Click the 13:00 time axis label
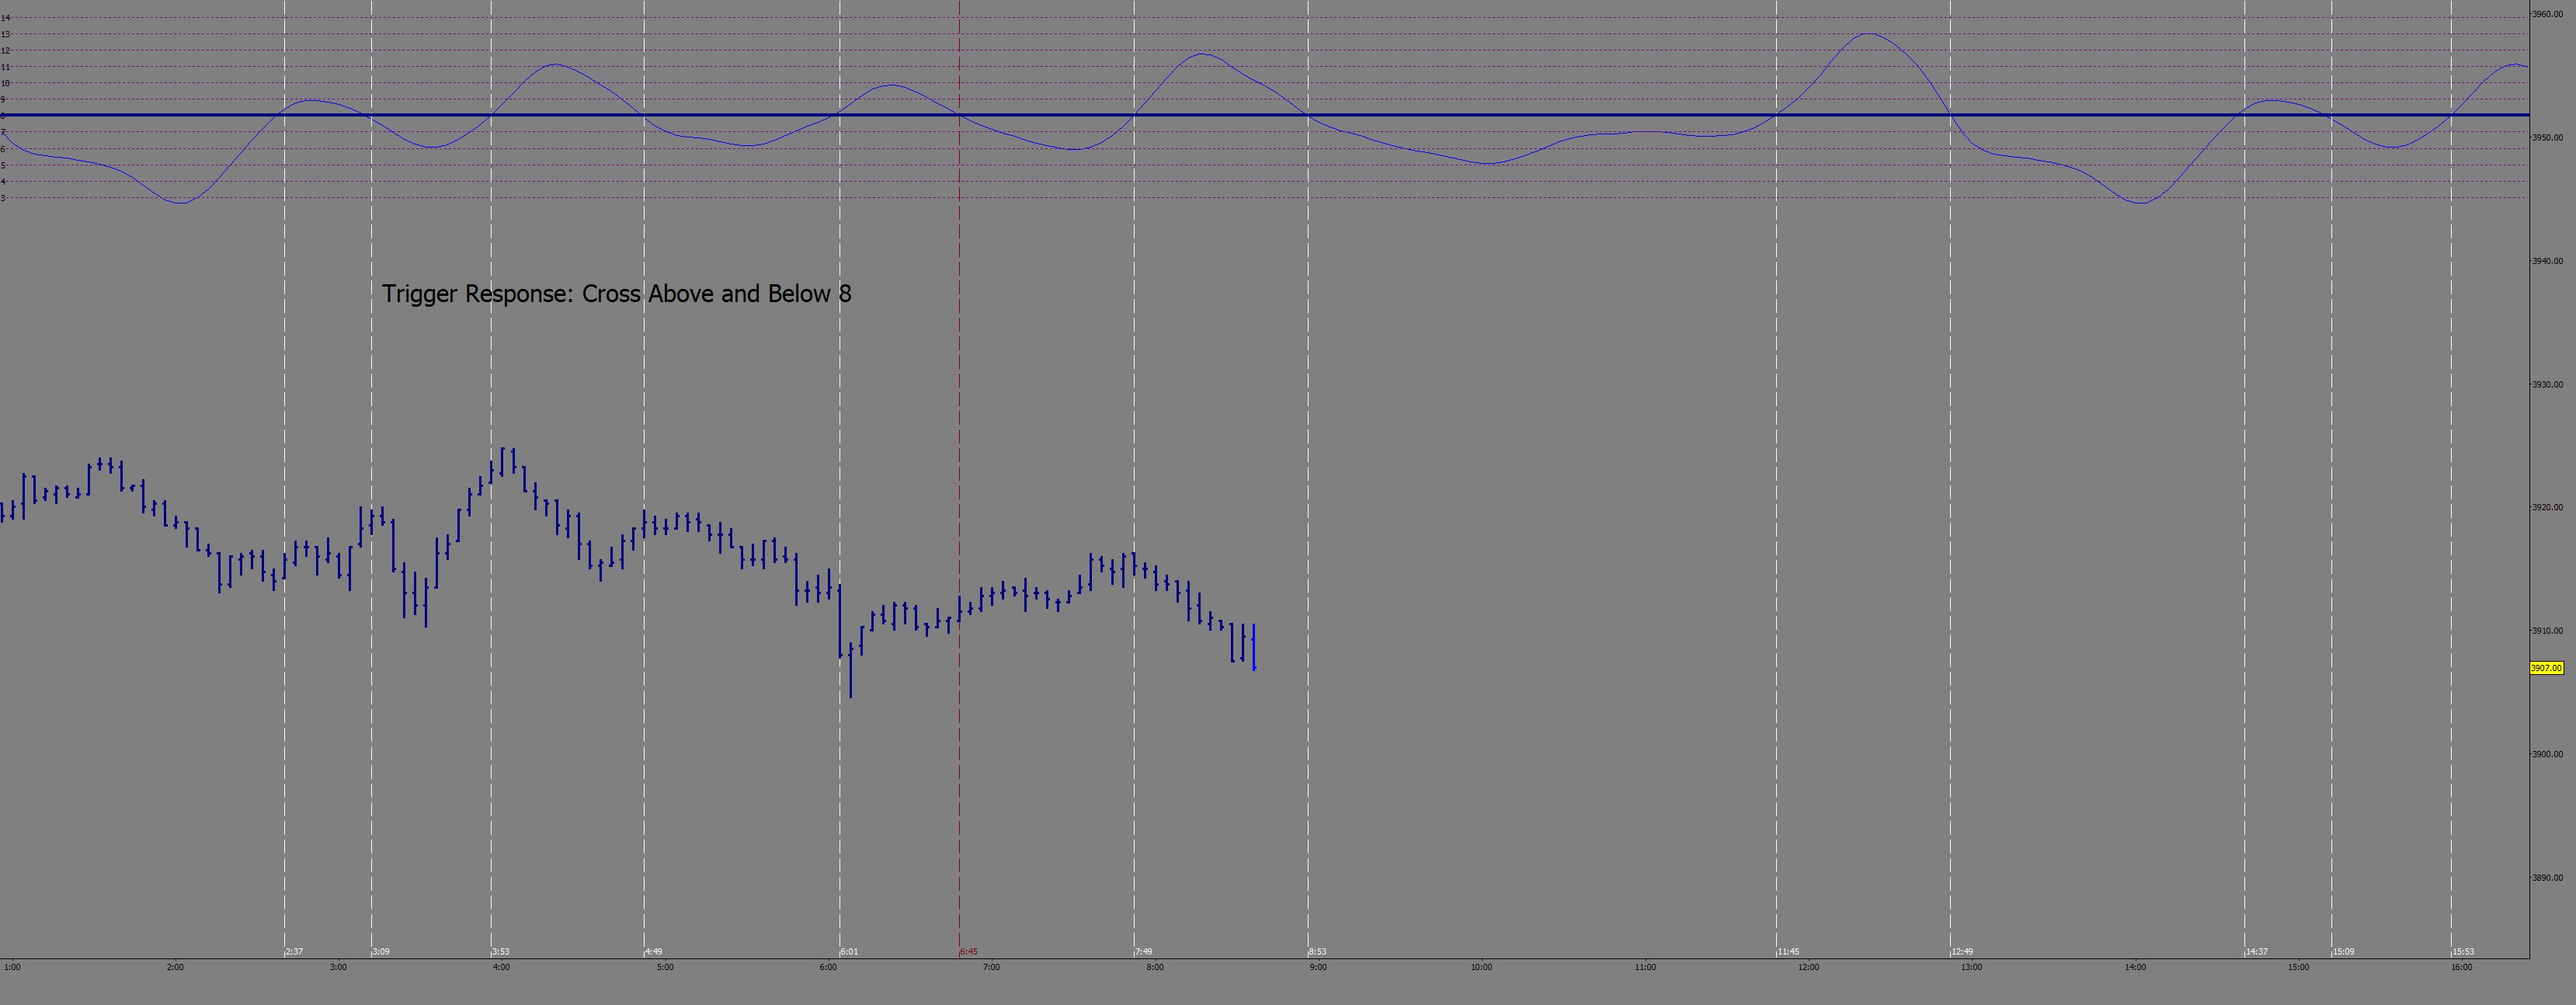This screenshot has height=1005, width=2576. tap(1971, 967)
